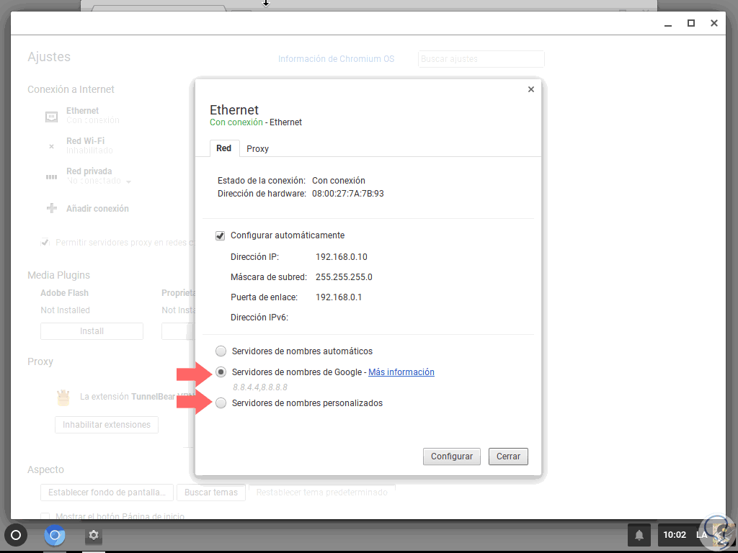Minimize the settings window
Image resolution: width=738 pixels, height=553 pixels.
(668, 24)
